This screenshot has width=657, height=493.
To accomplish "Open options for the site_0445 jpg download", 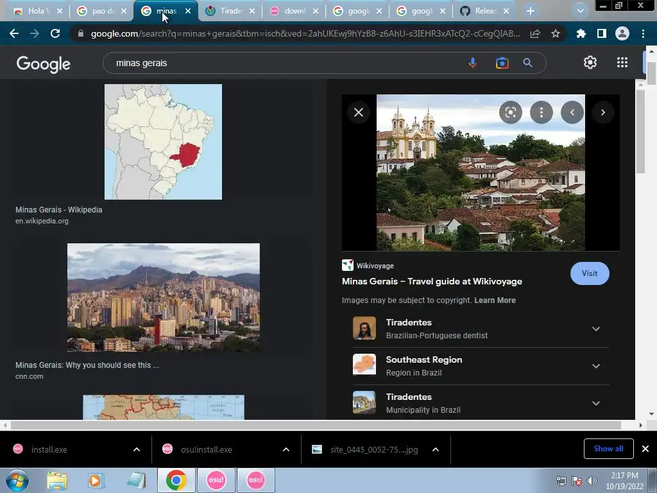I will 436,449.
